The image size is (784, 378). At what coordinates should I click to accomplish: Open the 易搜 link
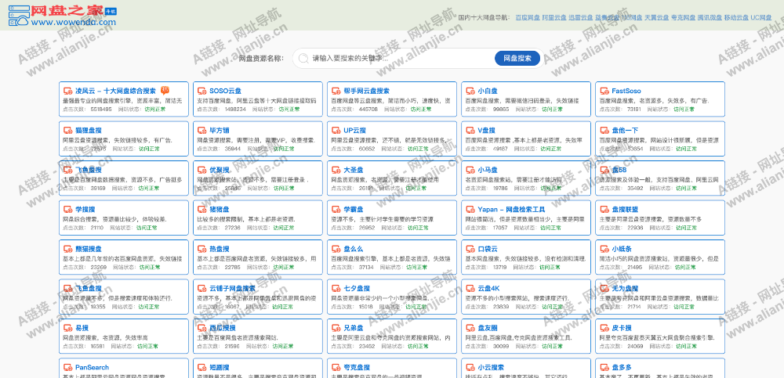click(82, 328)
